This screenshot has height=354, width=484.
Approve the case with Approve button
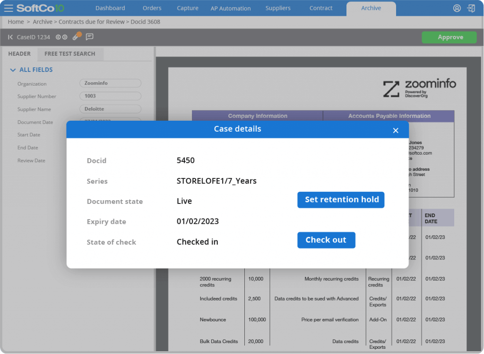pos(449,37)
